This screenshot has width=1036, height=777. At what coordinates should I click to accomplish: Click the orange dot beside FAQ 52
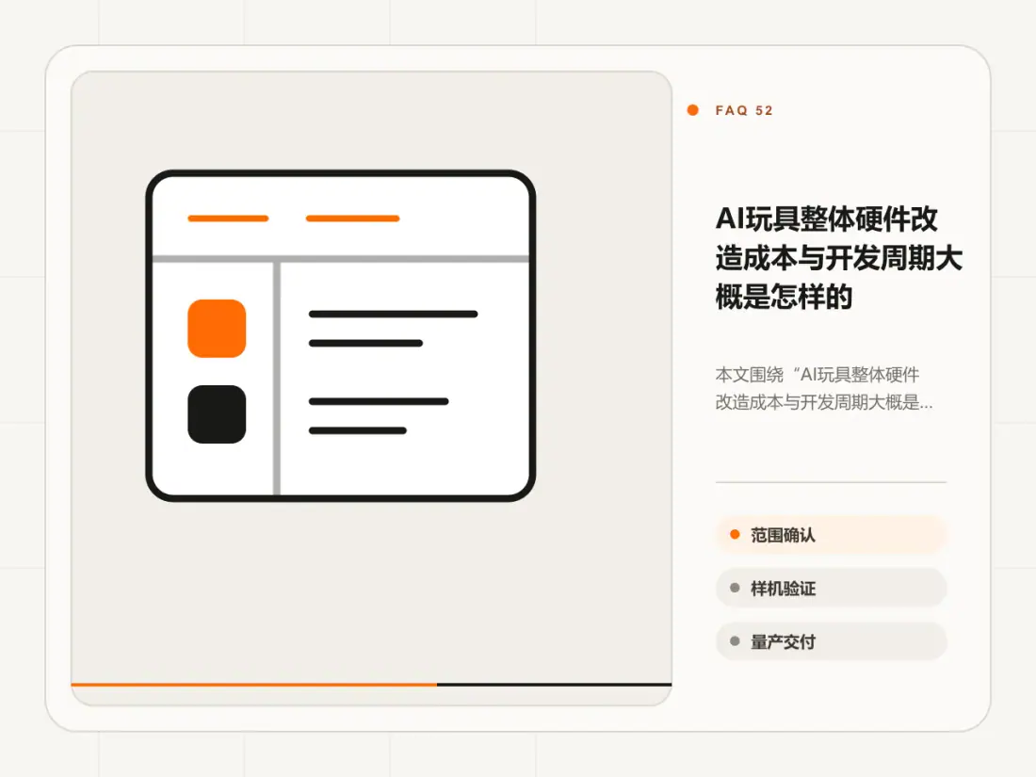tap(692, 110)
